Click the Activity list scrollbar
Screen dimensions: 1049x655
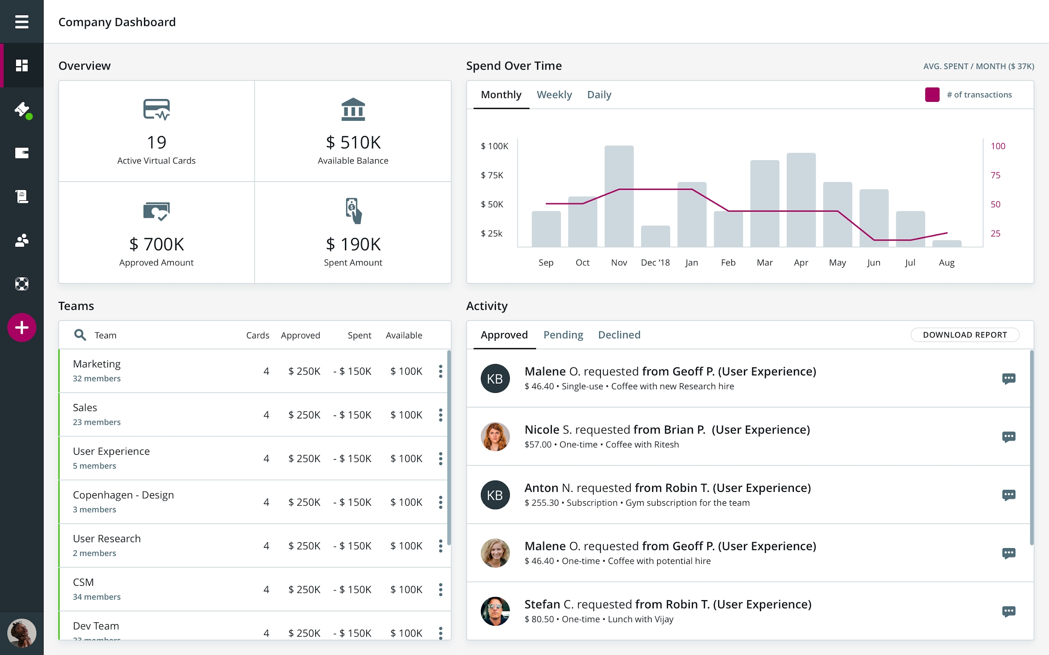coord(1032,448)
